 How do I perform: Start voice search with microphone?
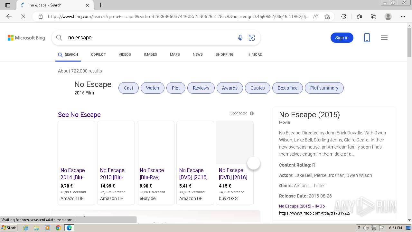pyautogui.click(x=240, y=38)
